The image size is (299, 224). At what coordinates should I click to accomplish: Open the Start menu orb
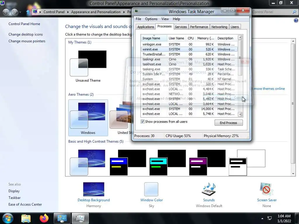click(x=8, y=218)
